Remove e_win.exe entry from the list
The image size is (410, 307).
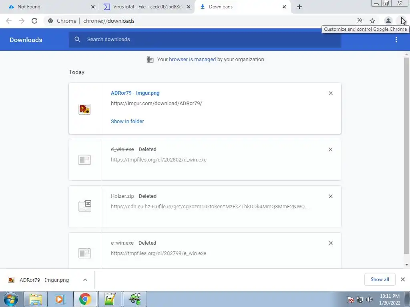[x=330, y=243]
